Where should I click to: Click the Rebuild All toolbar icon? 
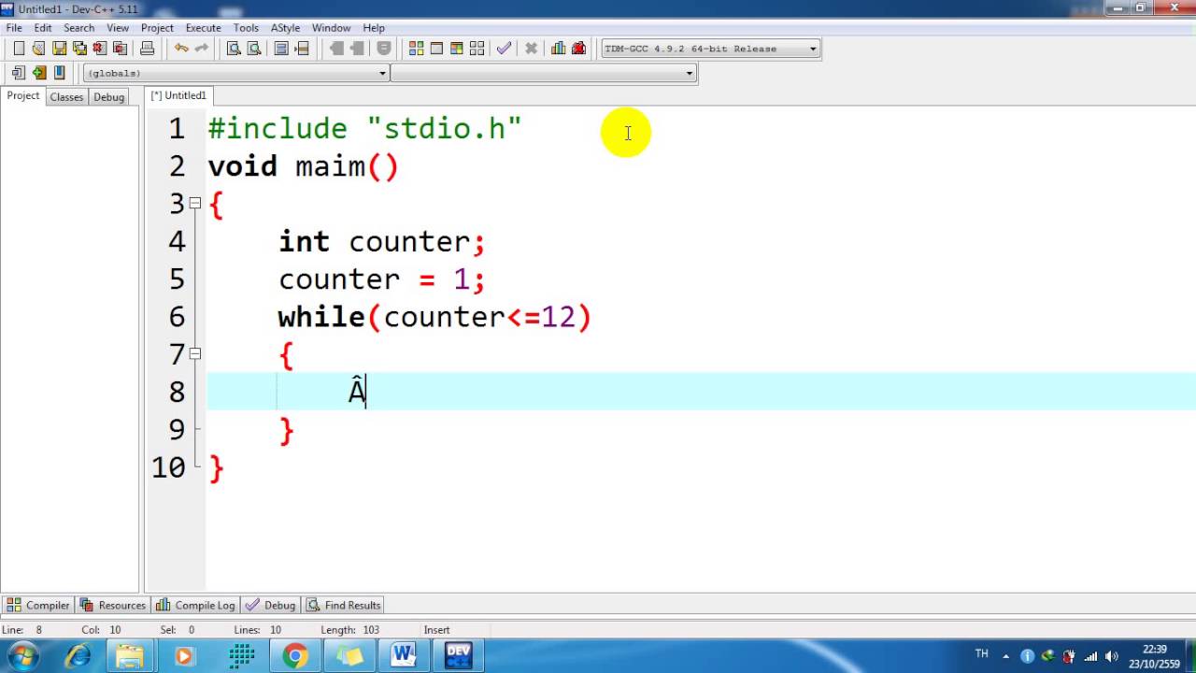[477, 49]
